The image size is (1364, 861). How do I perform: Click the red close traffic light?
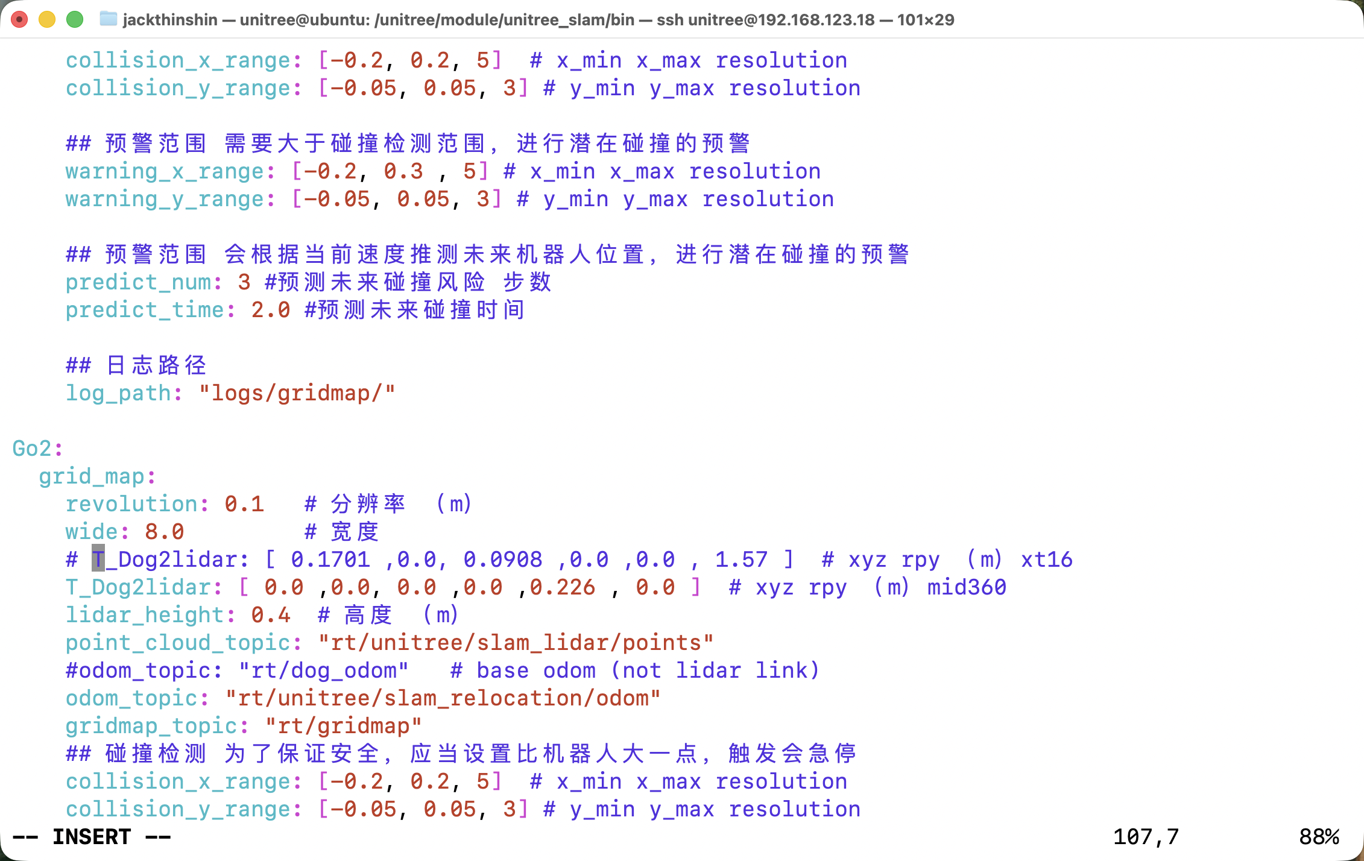click(x=18, y=19)
